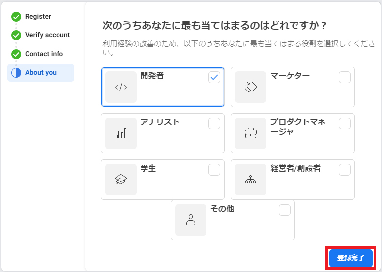Click the マーケター price tag icon

[x=251, y=87]
